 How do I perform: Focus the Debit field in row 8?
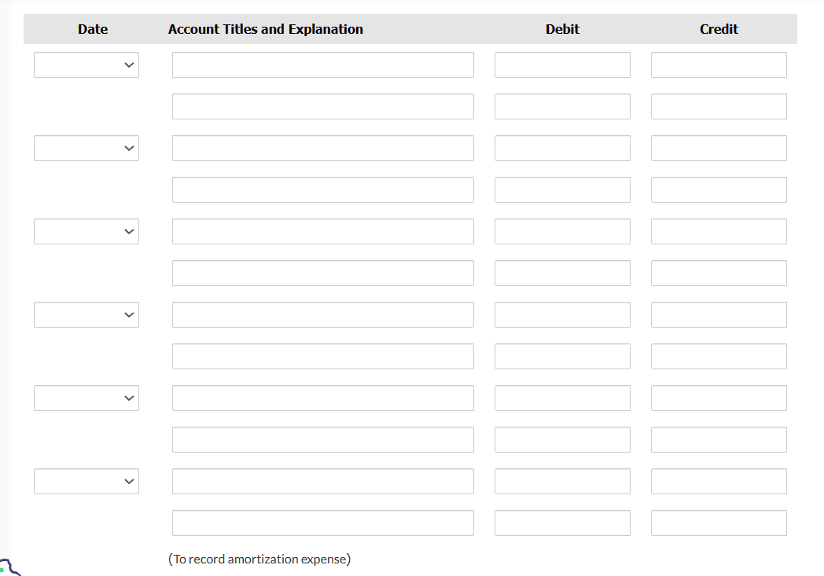click(x=562, y=357)
